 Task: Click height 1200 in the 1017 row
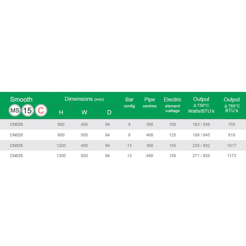click(61, 145)
